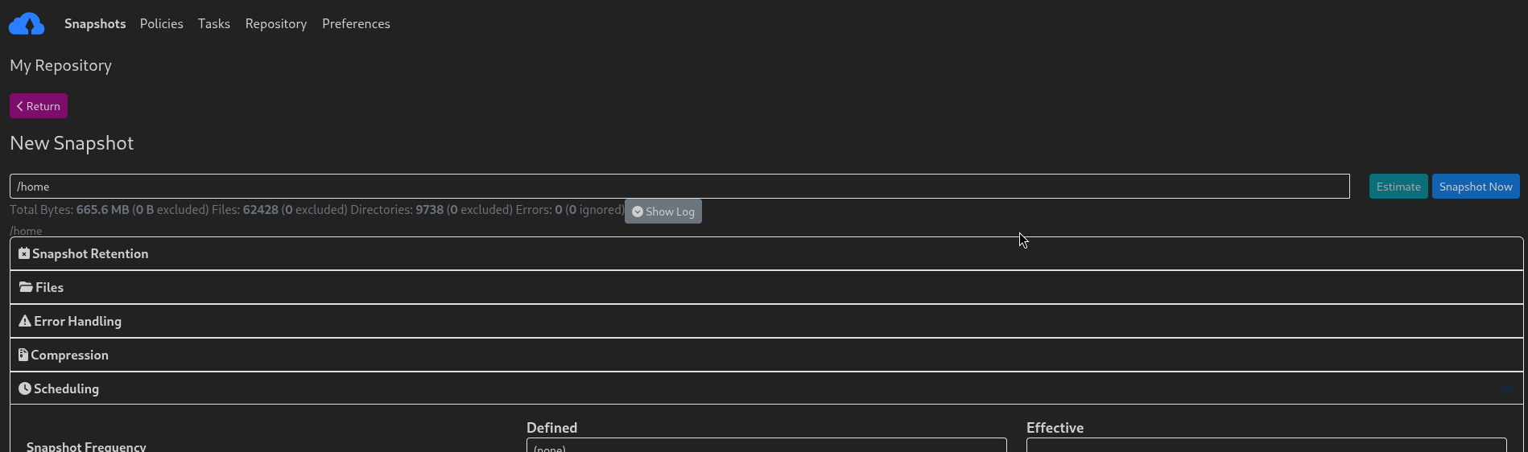
Task: Click the Show Log chevron icon
Action: [x=638, y=212]
